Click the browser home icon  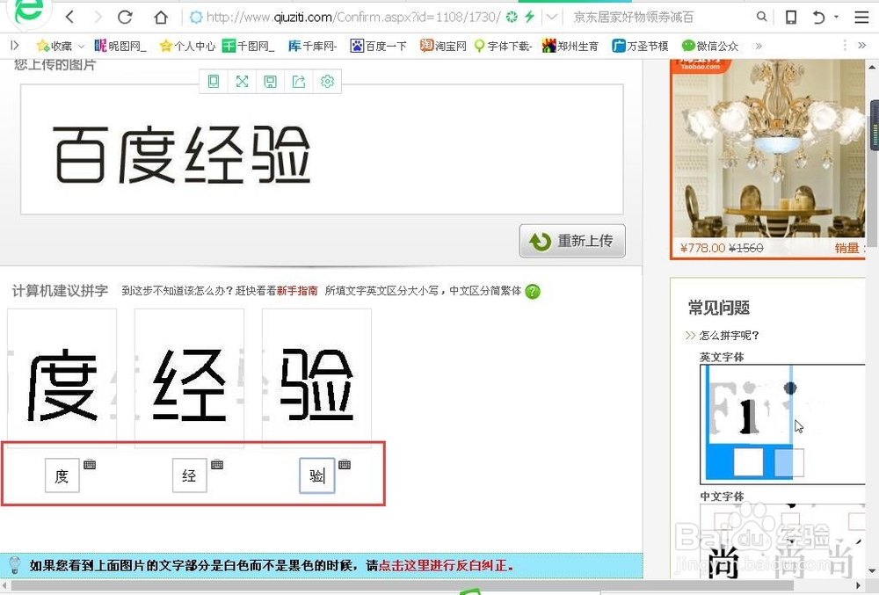pos(160,16)
